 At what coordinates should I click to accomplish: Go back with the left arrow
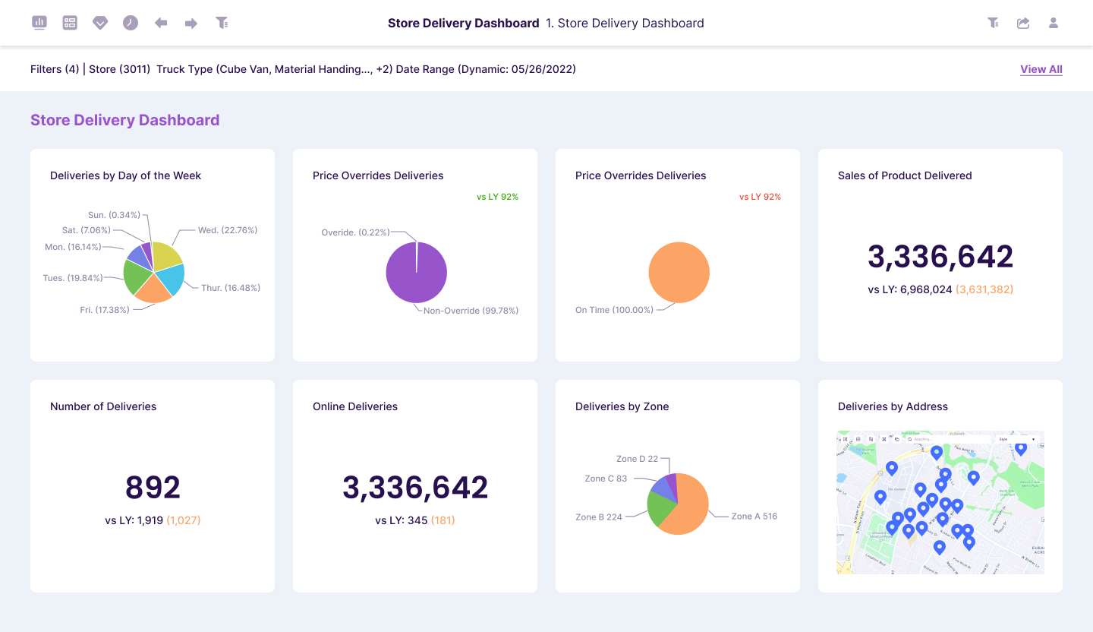(x=161, y=23)
